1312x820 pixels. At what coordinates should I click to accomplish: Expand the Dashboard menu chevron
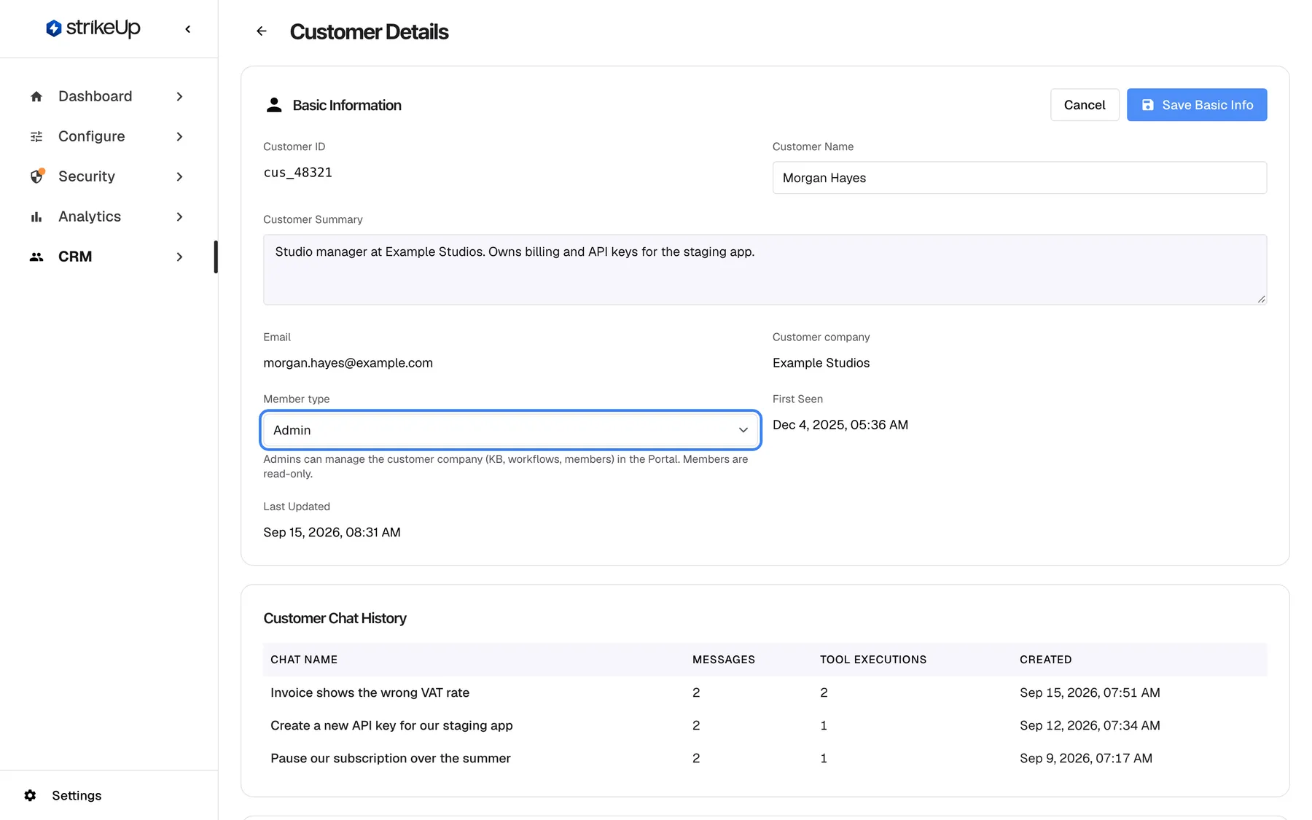point(179,96)
